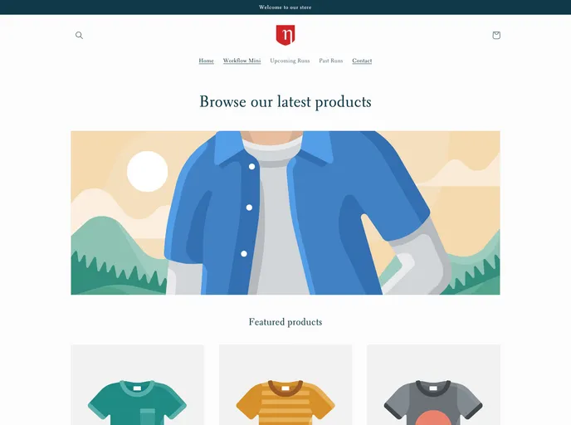Visit the Contact page link
The width and height of the screenshot is (571, 425).
[x=362, y=61]
